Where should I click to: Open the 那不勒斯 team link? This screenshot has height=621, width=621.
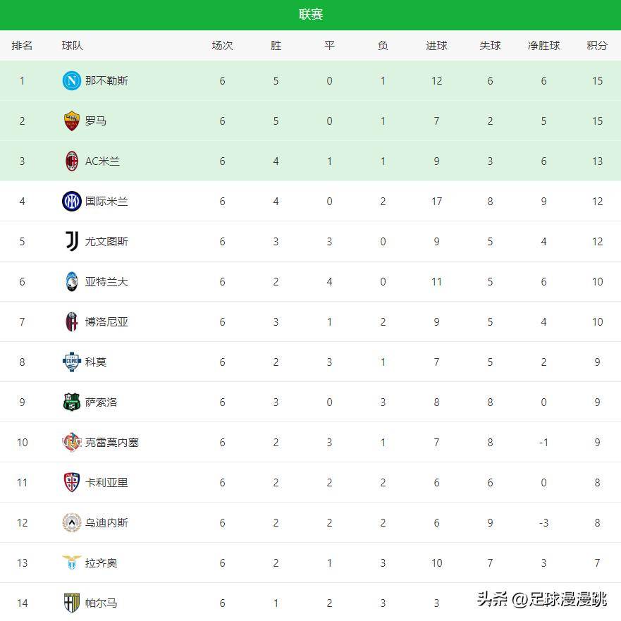106,80
